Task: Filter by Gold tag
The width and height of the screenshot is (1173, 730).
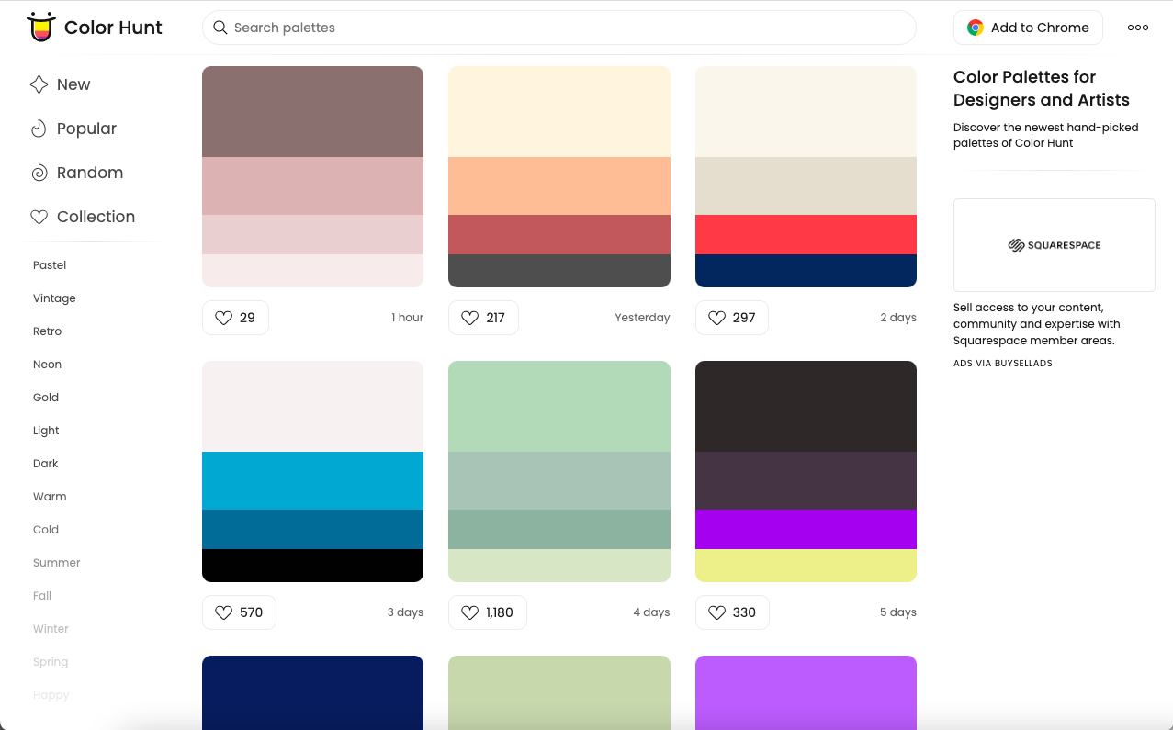Action: click(46, 398)
